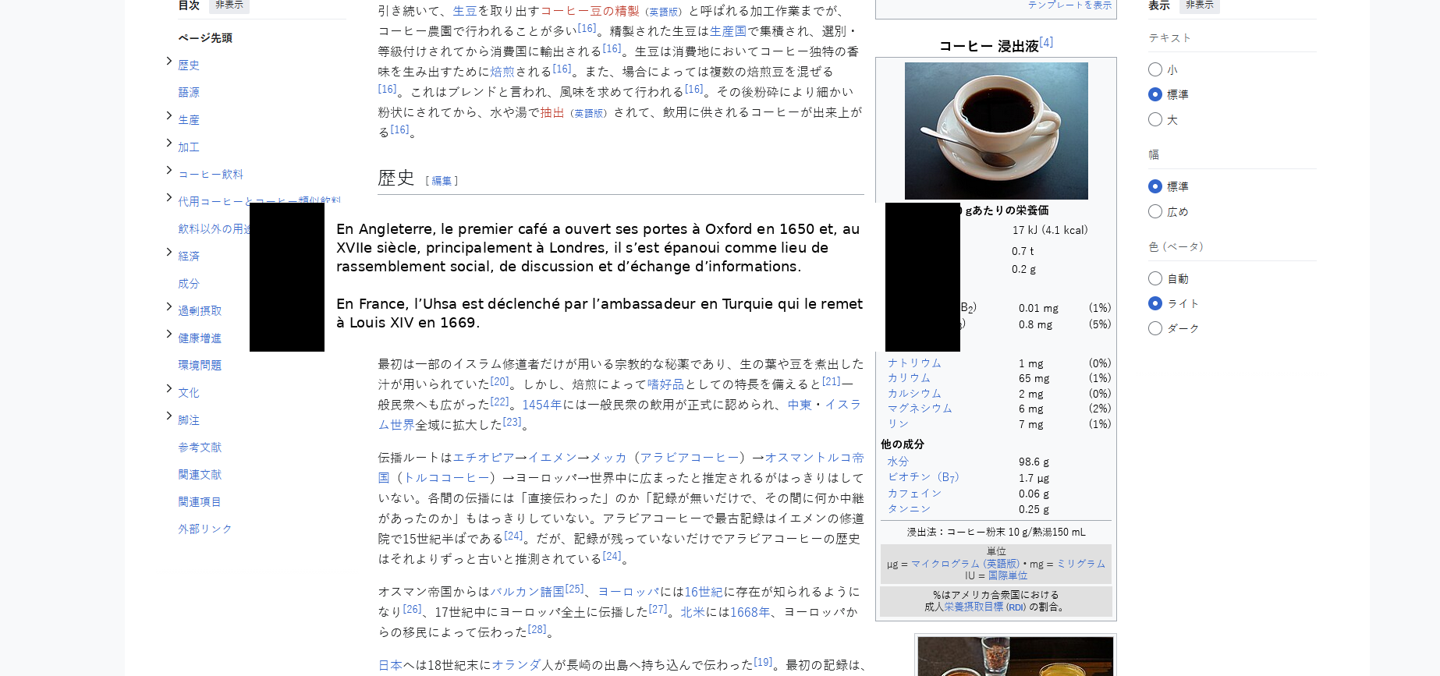This screenshot has width=1440, height=676.
Task: Expand the 加工 contents entry arrow
Action: [169, 143]
